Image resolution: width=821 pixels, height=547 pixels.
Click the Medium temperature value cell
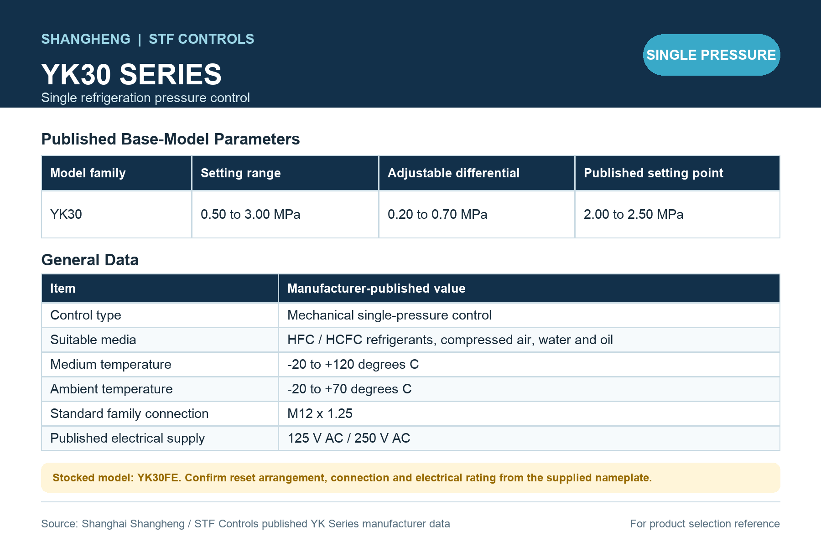[529, 364]
